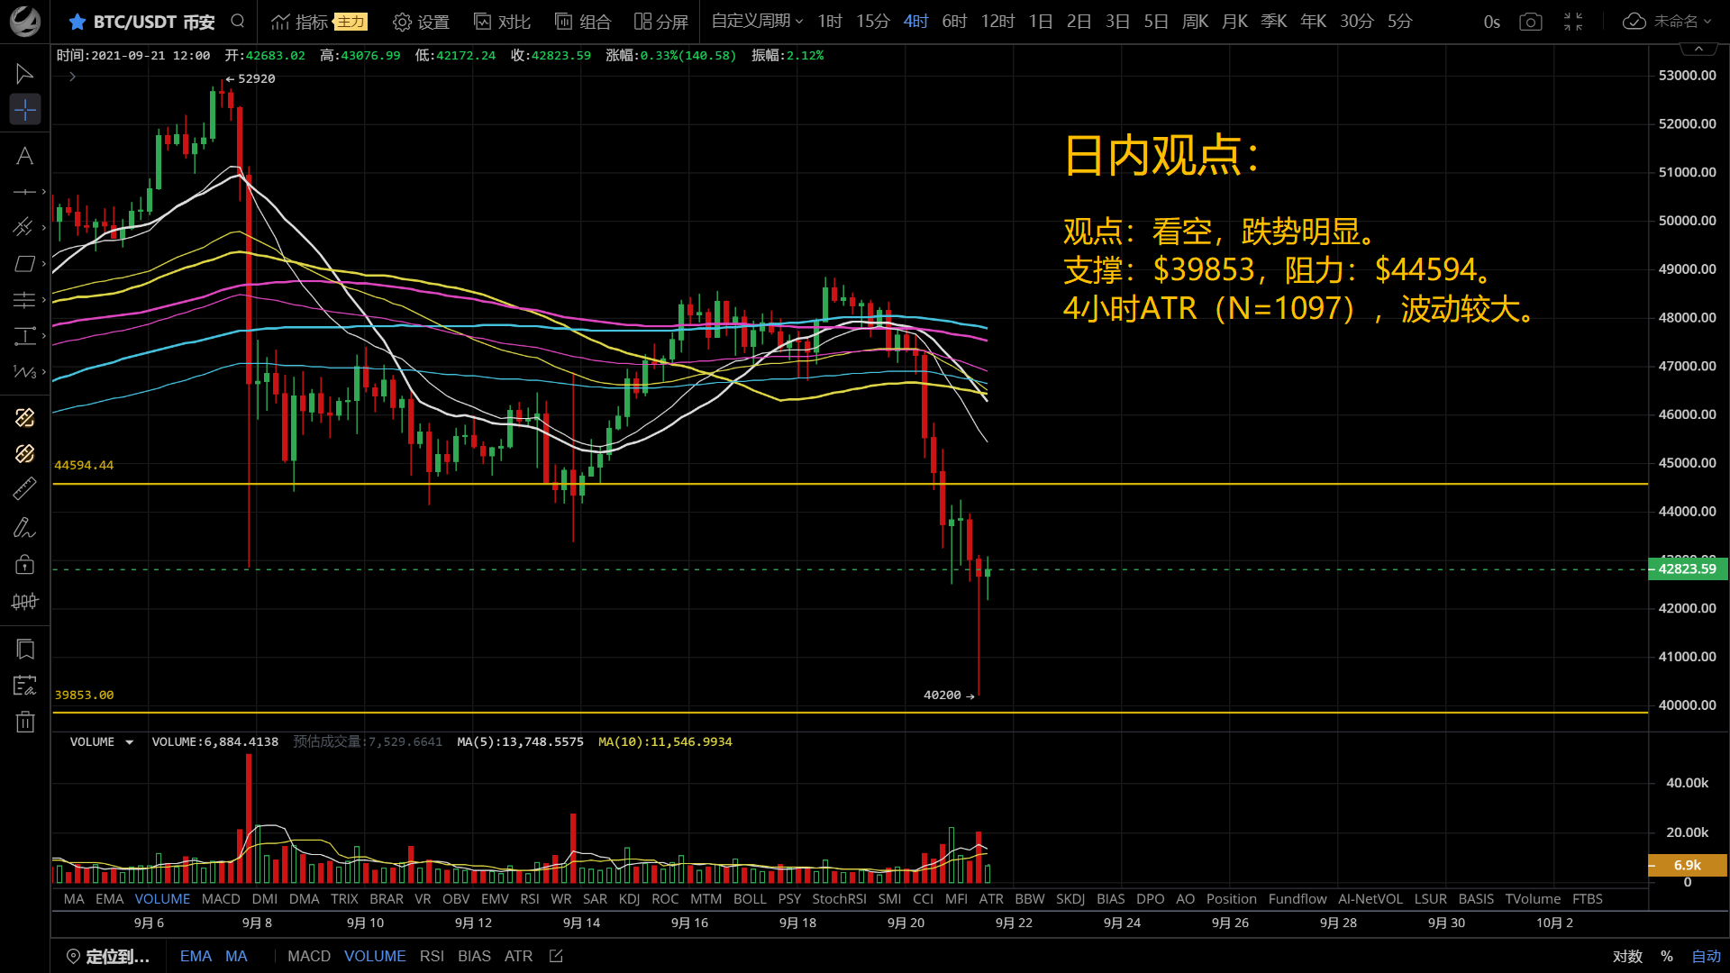The width and height of the screenshot is (1730, 973).
Task: Open the 设置 settings button
Action: [x=421, y=22]
